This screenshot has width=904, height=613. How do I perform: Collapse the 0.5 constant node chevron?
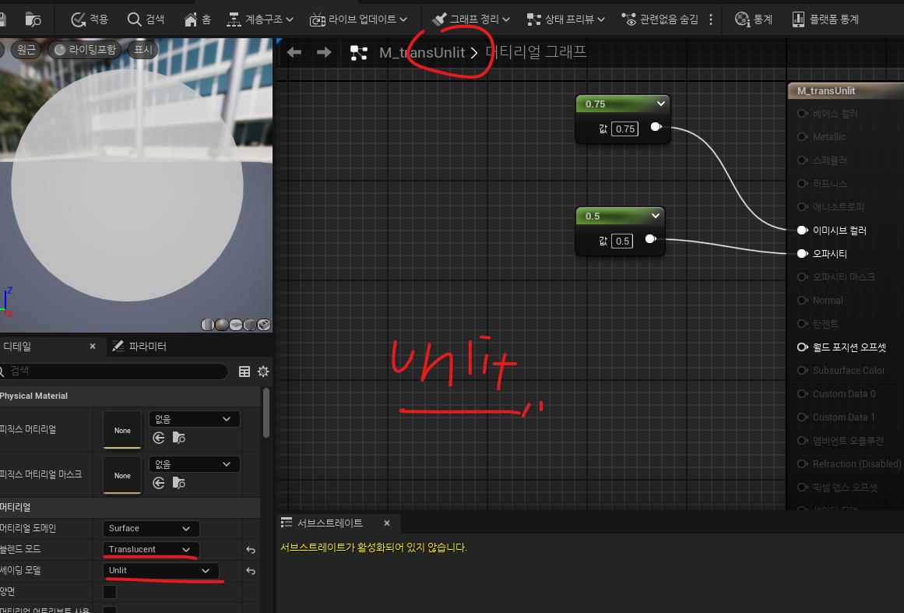pos(656,216)
